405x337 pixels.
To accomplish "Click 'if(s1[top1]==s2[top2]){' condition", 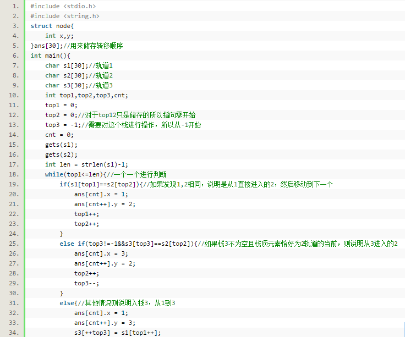I will pos(101,184).
